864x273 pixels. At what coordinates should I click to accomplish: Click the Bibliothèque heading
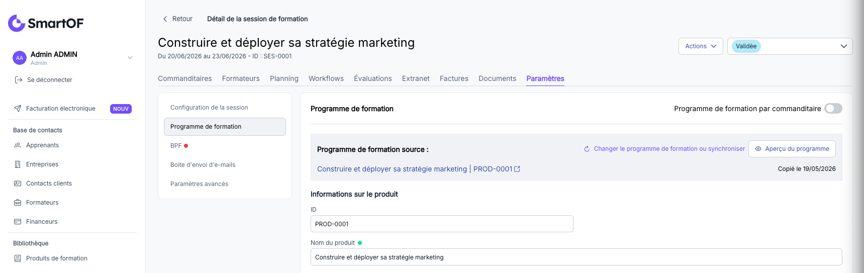pyautogui.click(x=31, y=243)
